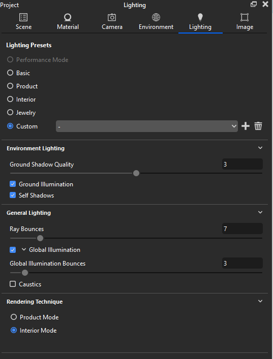This screenshot has height=359, width=273.
Task: Select the Lighting bulb icon
Action: (200, 17)
